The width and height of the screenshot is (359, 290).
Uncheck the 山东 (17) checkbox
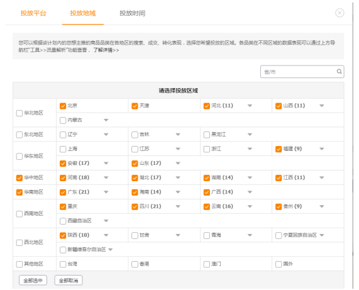[x=135, y=164]
